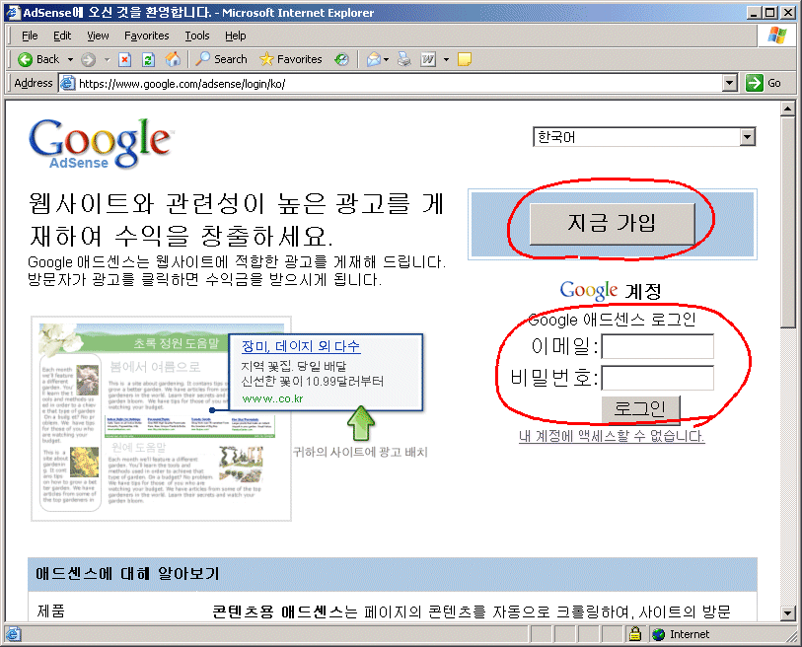Open the Search pane from toolbar

pos(221,59)
